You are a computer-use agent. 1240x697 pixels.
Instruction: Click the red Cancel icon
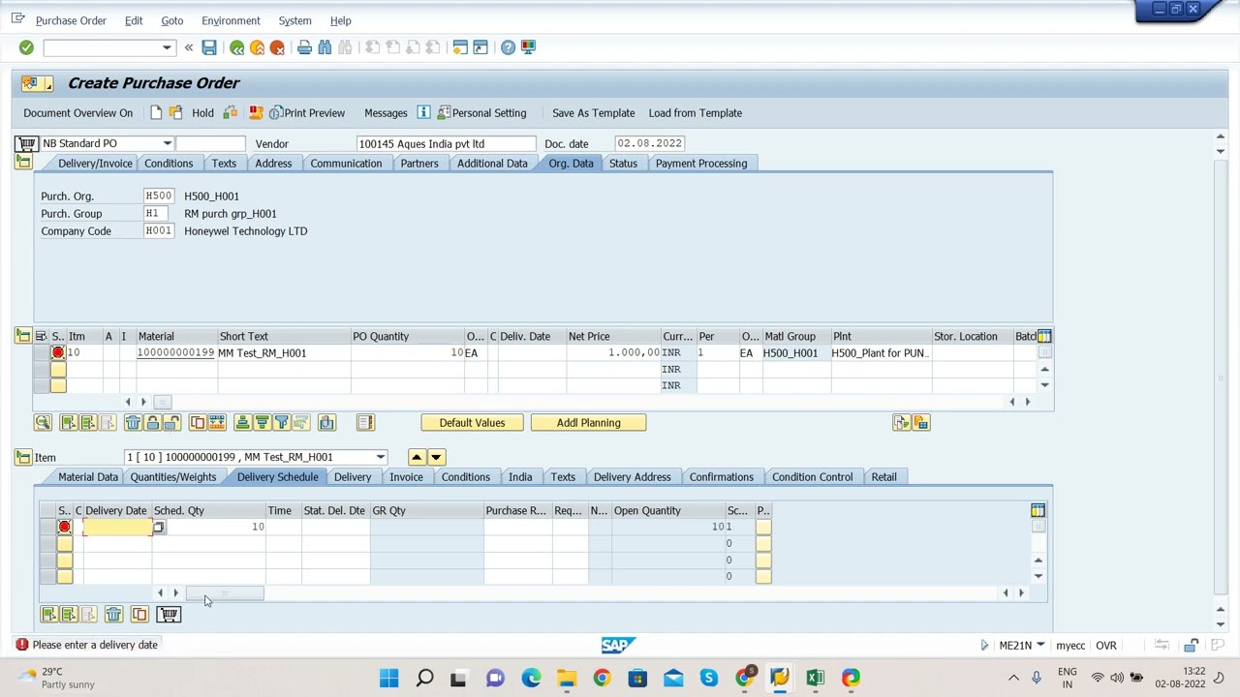277,47
